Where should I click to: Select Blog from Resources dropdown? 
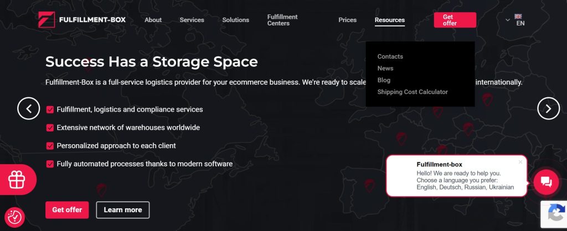384,80
